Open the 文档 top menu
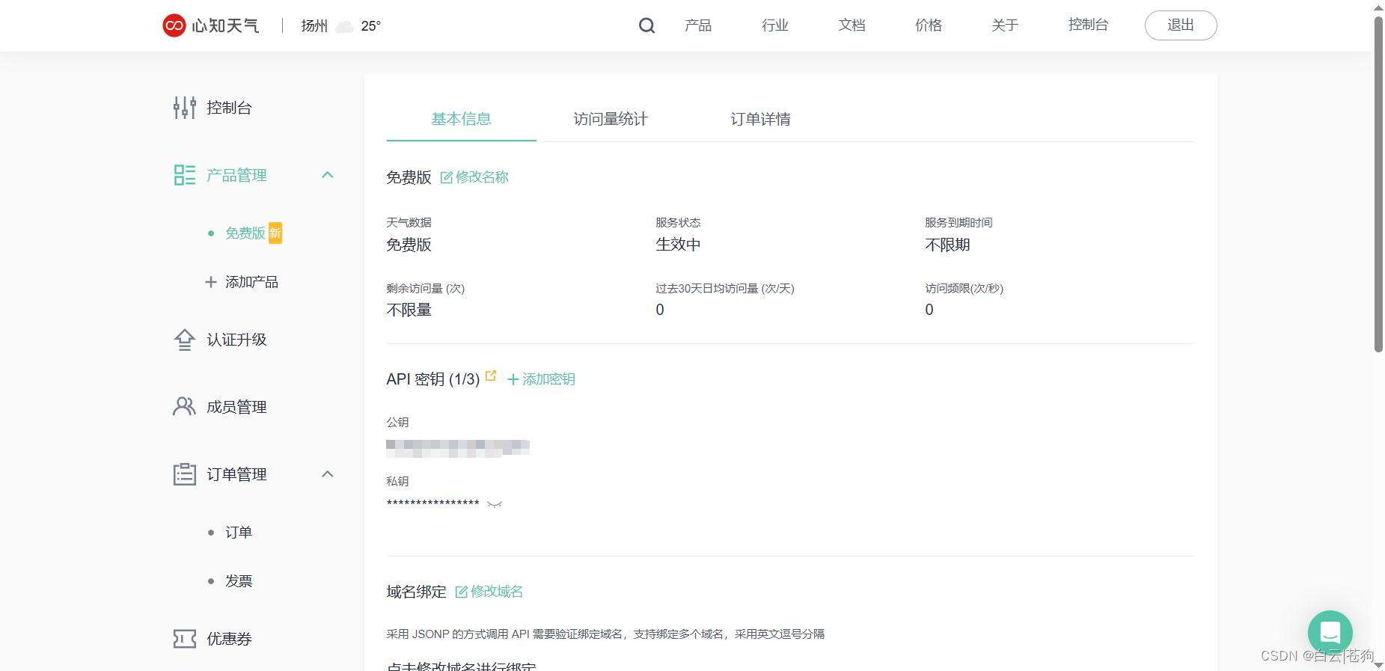This screenshot has width=1385, height=671. (852, 25)
